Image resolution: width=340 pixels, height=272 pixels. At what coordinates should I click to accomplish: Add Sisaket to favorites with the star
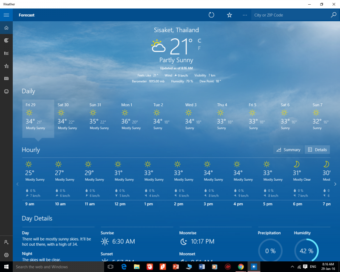(x=229, y=15)
